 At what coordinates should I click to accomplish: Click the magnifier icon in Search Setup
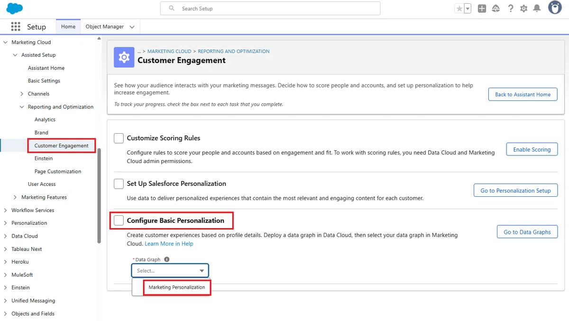[172, 9]
